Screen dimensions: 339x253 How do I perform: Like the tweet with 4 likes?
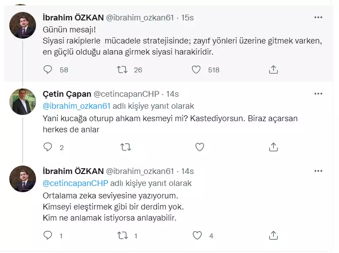196,236
